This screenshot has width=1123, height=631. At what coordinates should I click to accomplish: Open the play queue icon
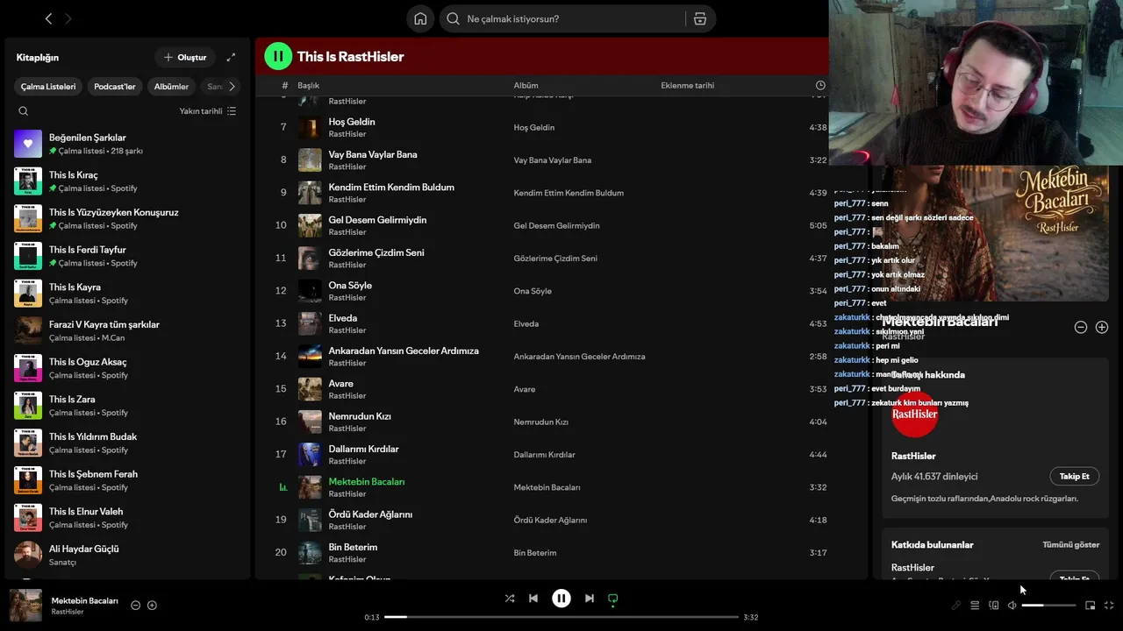point(975,605)
